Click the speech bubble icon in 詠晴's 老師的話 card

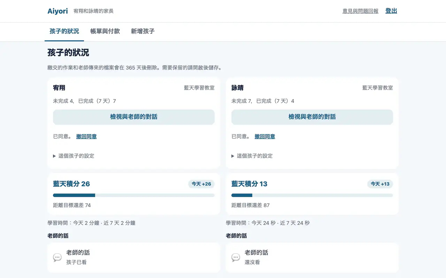tap(236, 257)
